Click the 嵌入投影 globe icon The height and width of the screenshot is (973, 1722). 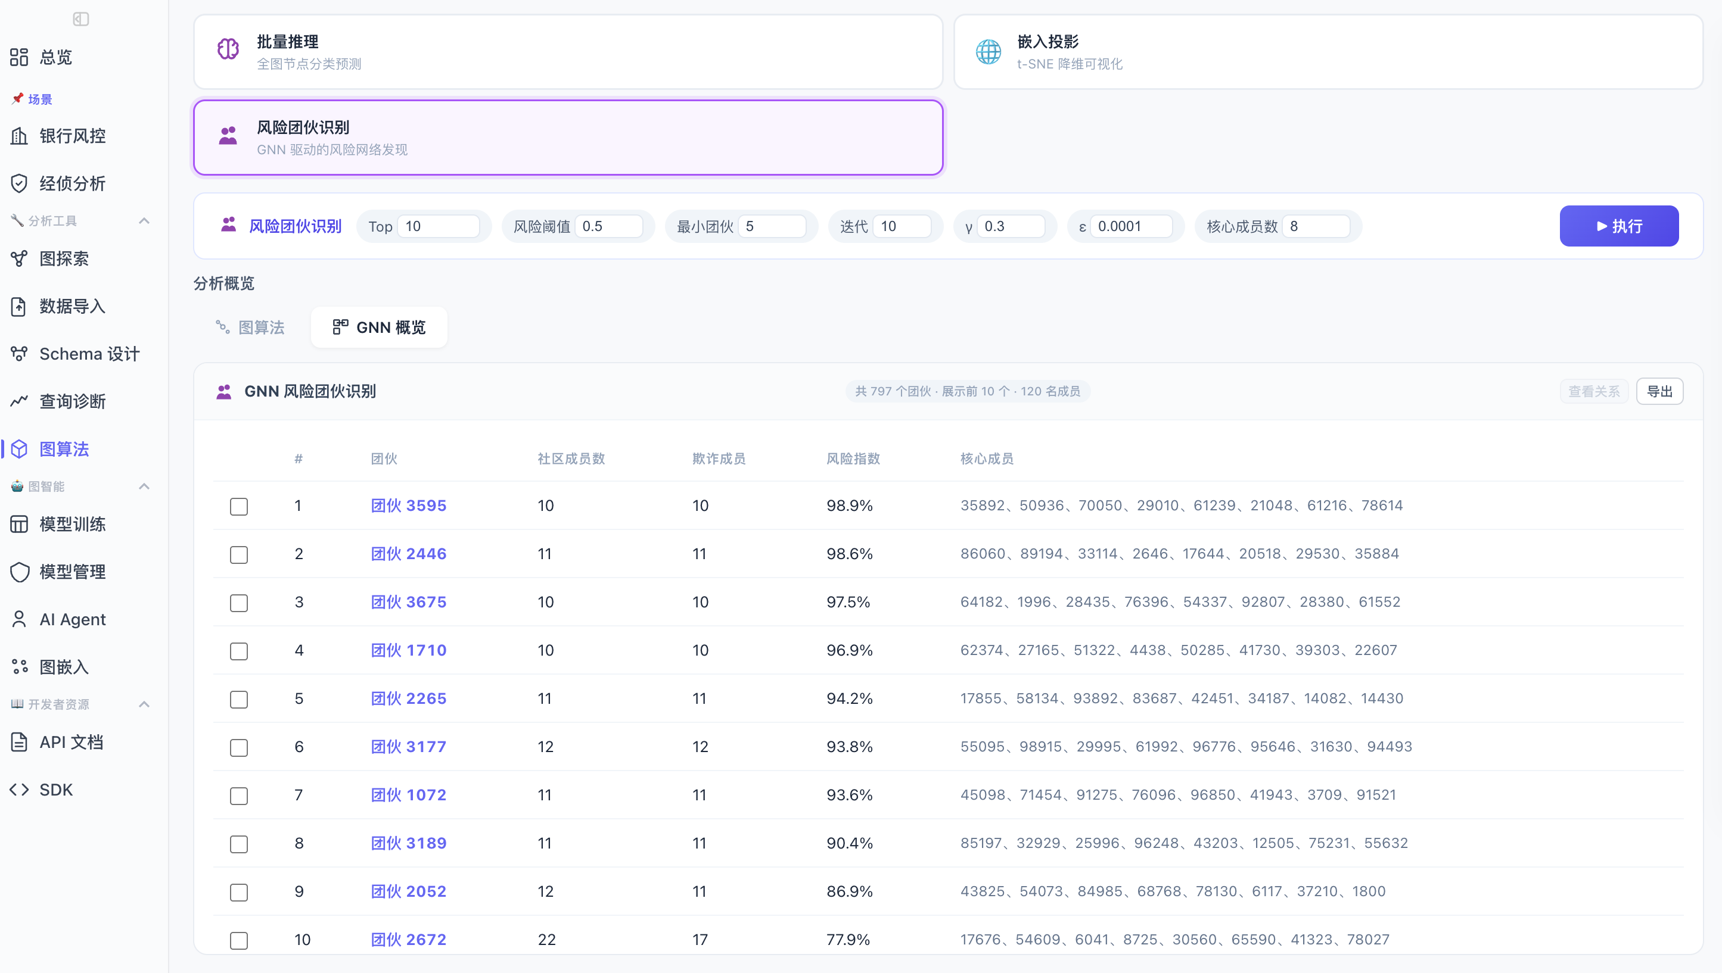point(988,51)
